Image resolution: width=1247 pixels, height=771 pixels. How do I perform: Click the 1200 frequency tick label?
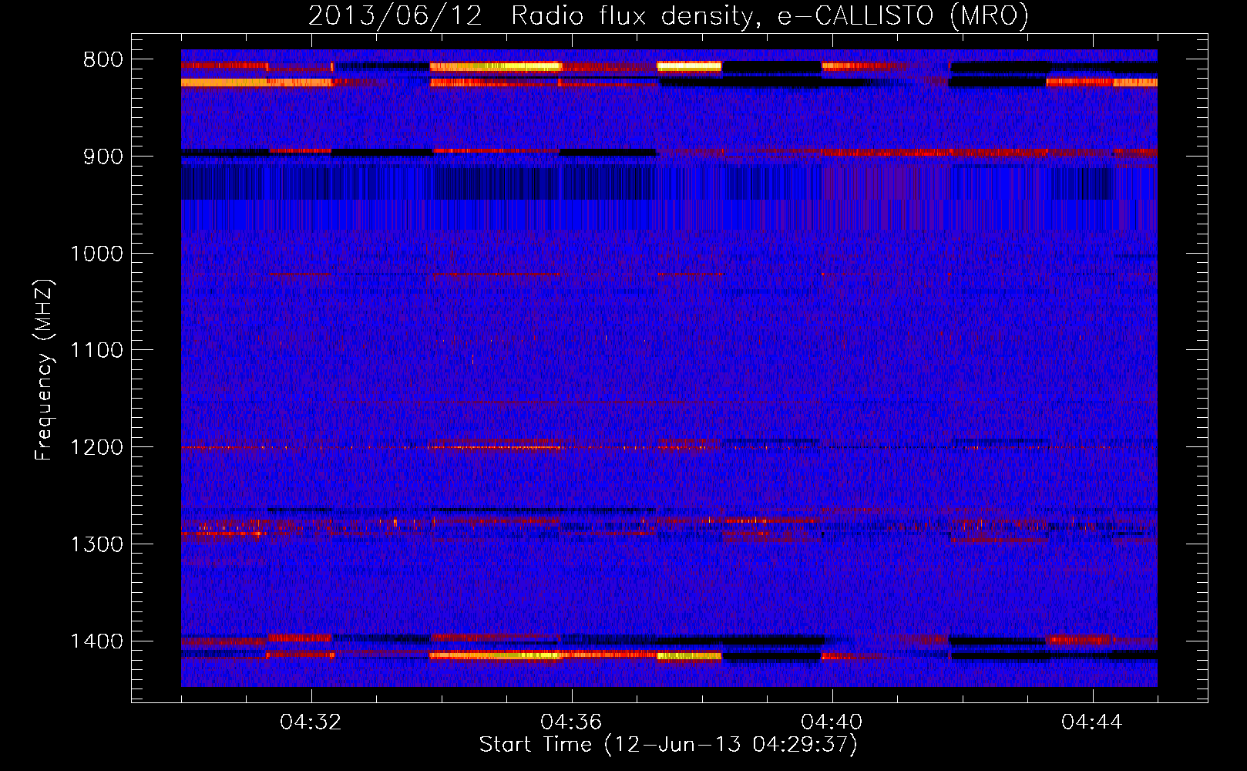(x=97, y=448)
